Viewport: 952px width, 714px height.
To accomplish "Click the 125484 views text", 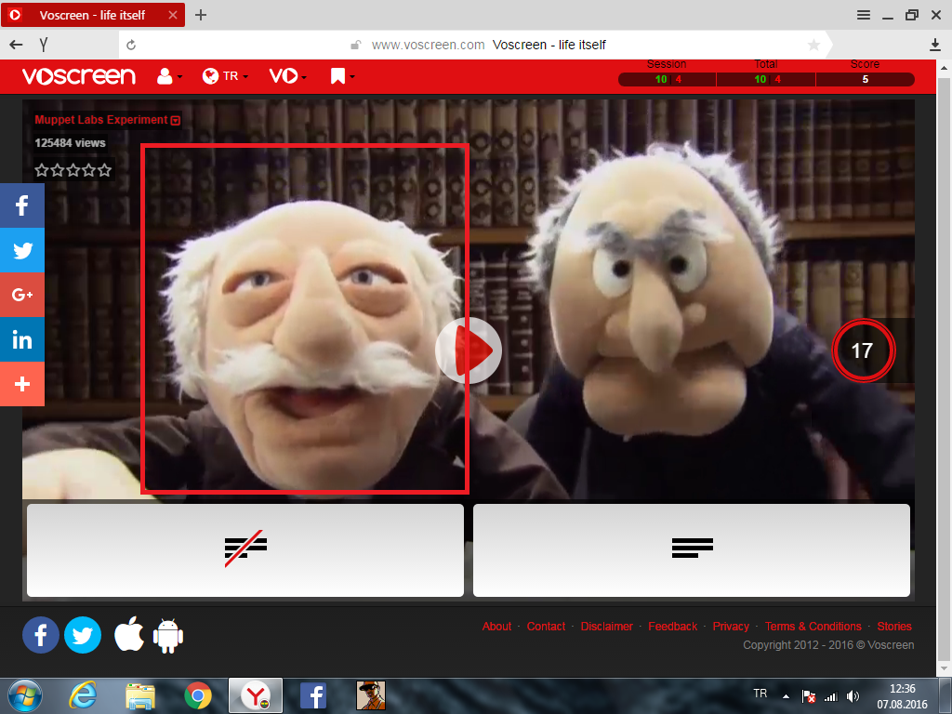I will [x=70, y=142].
